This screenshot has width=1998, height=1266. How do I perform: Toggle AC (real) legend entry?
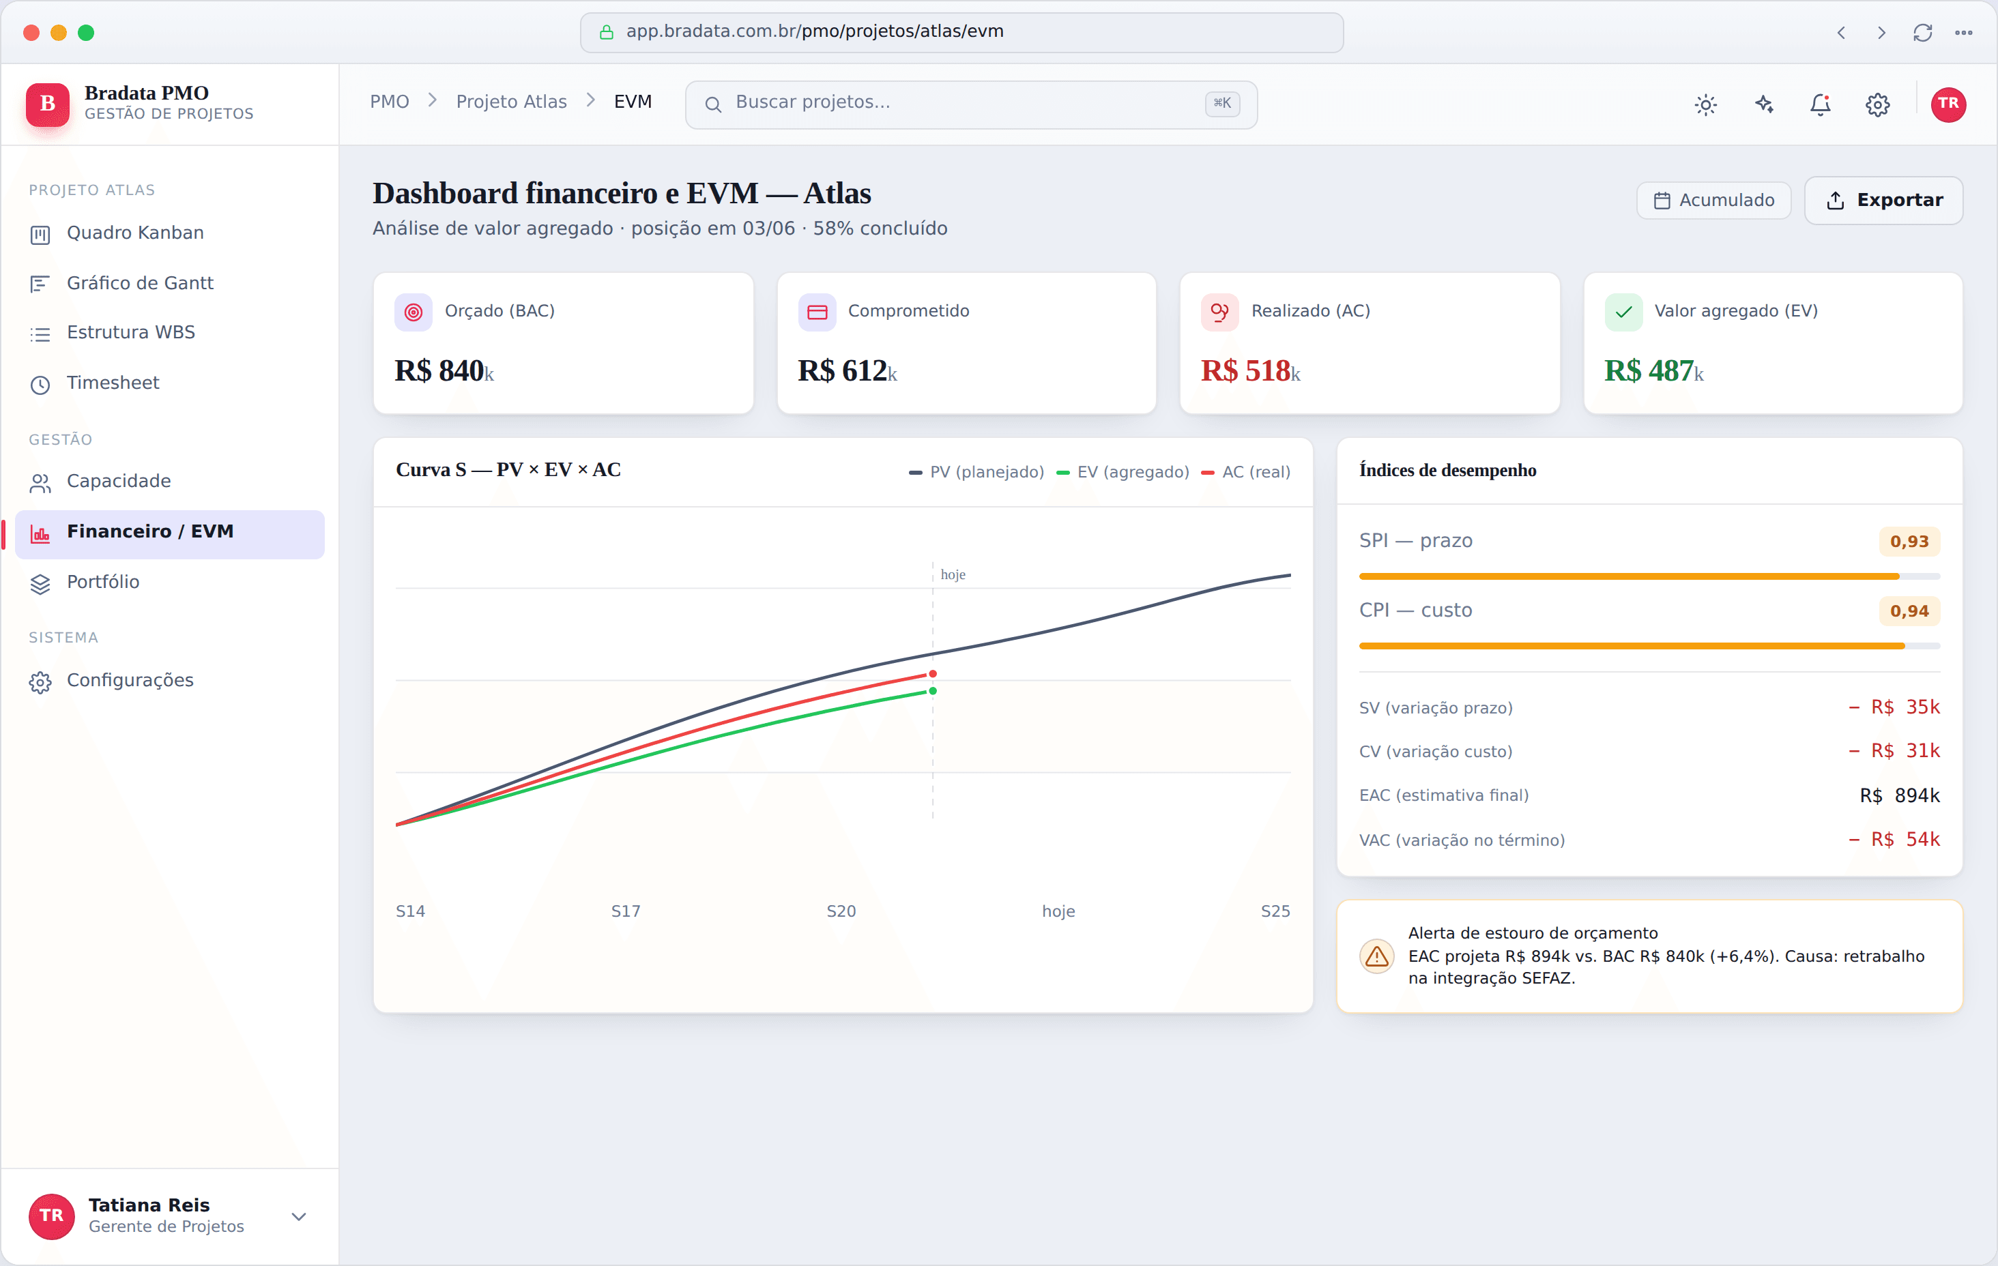[x=1245, y=472]
